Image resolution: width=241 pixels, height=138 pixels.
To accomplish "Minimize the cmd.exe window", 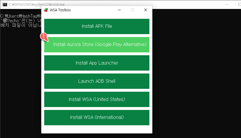I will tap(227, 4).
